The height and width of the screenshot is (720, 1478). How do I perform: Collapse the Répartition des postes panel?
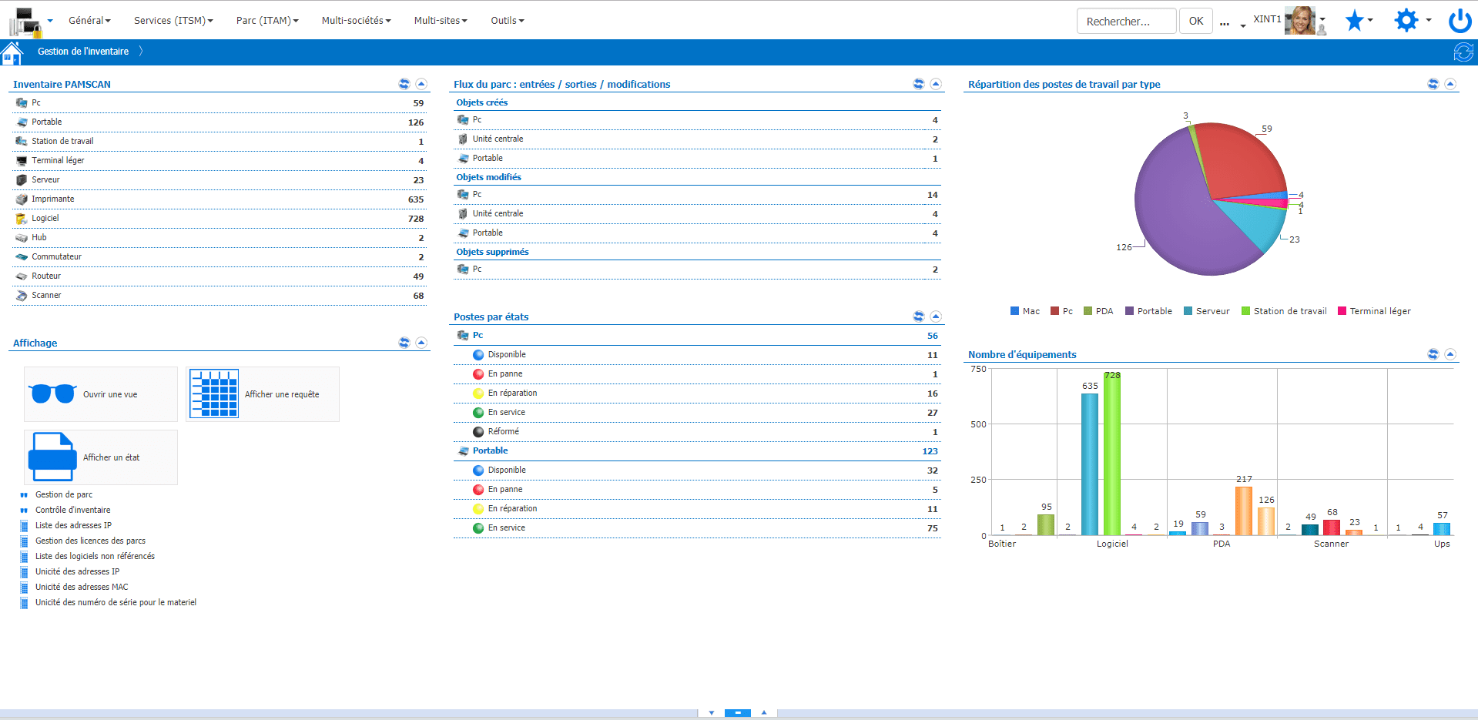coord(1450,84)
